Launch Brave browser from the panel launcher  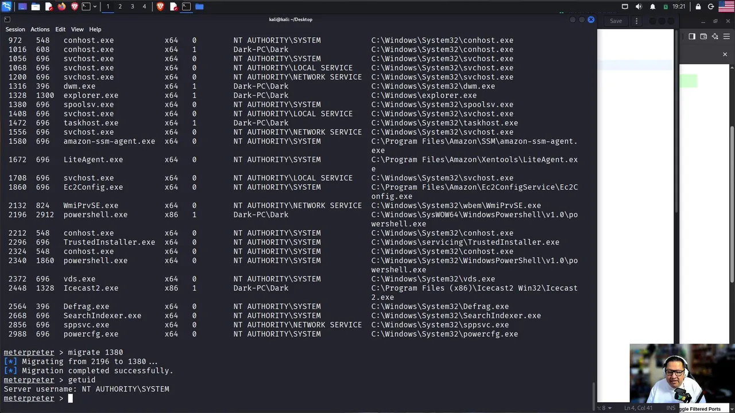75,7
